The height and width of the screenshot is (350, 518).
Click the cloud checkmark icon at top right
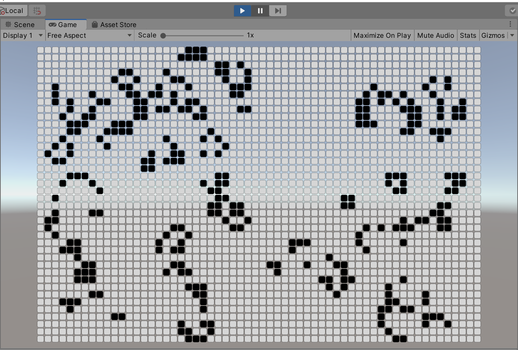(512, 11)
